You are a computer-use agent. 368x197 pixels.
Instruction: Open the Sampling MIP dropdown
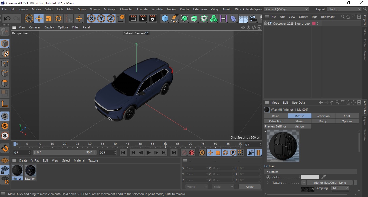pos(340,188)
